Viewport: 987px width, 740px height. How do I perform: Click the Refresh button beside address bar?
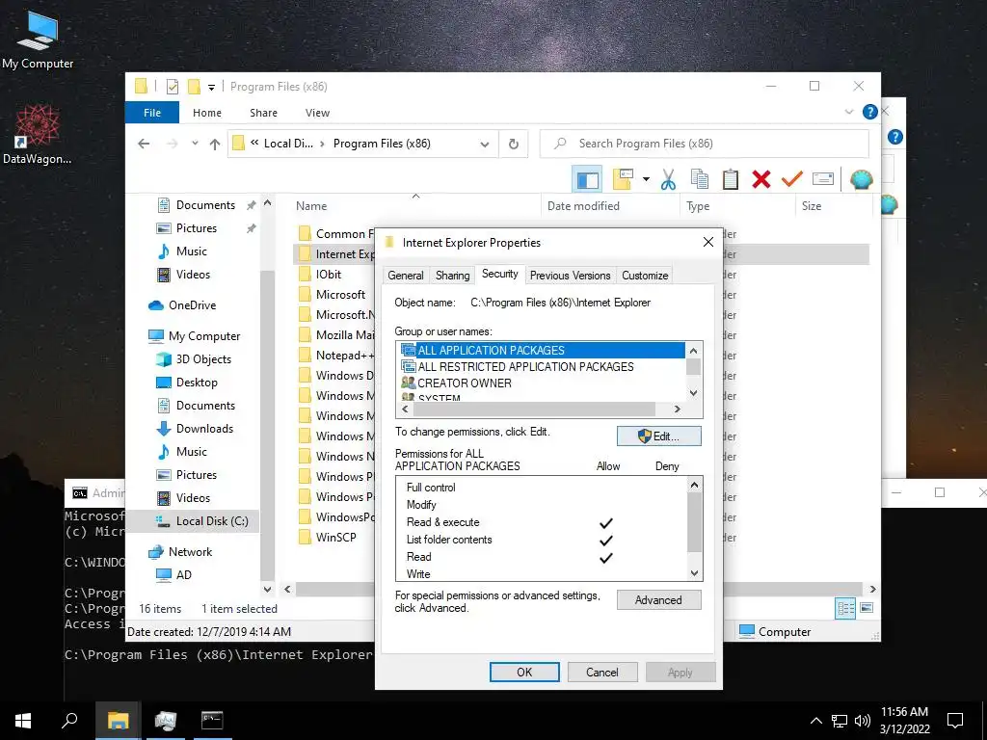click(514, 145)
